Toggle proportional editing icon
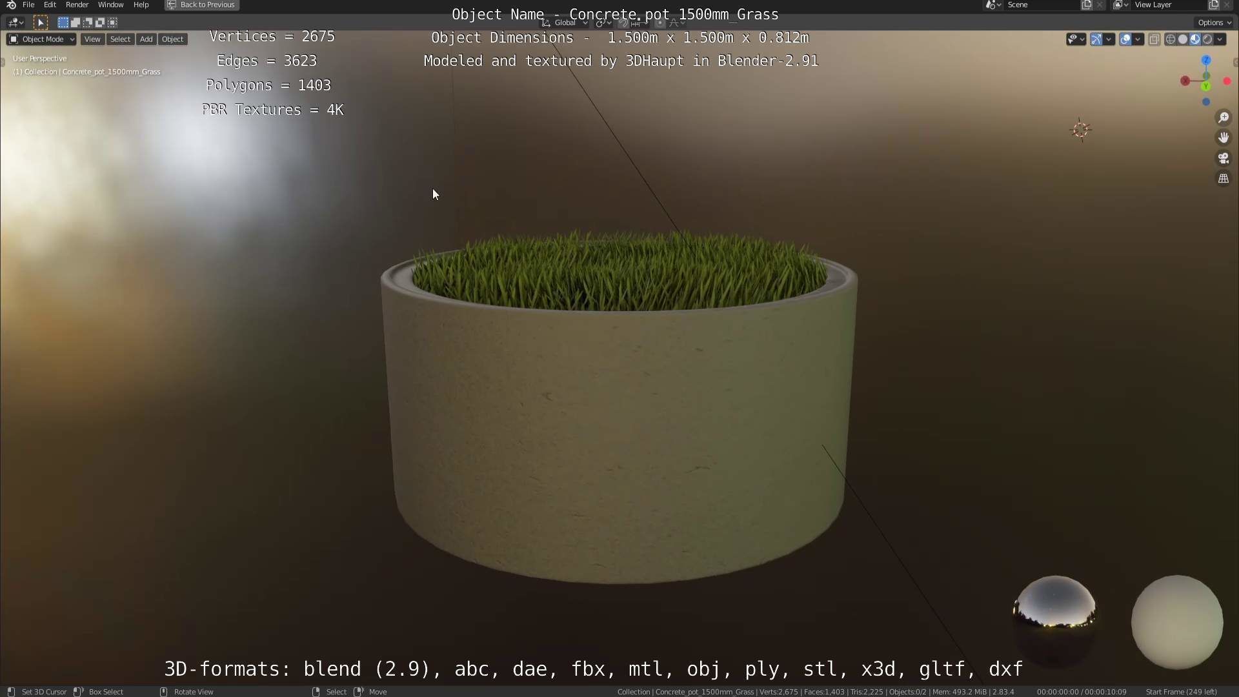 [x=660, y=23]
